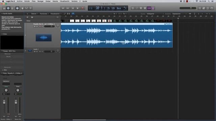The image size is (216, 121).
Task: Click the Rewind transport button
Action: click(x=63, y=8)
